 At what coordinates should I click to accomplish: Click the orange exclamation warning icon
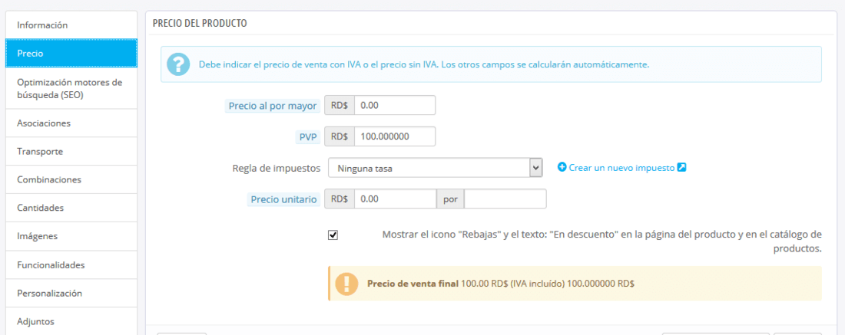(347, 284)
